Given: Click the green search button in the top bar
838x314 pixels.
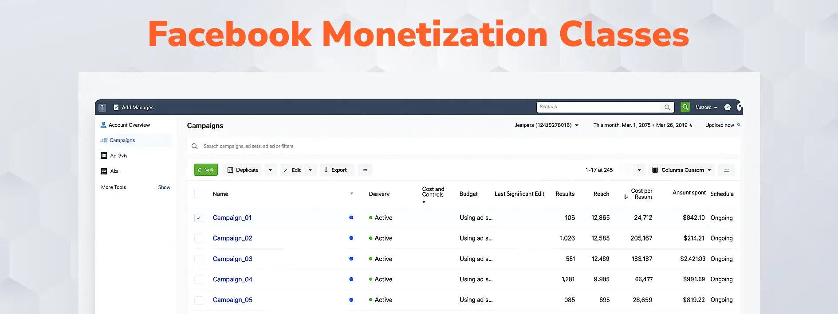Looking at the screenshot, I should tap(685, 107).
